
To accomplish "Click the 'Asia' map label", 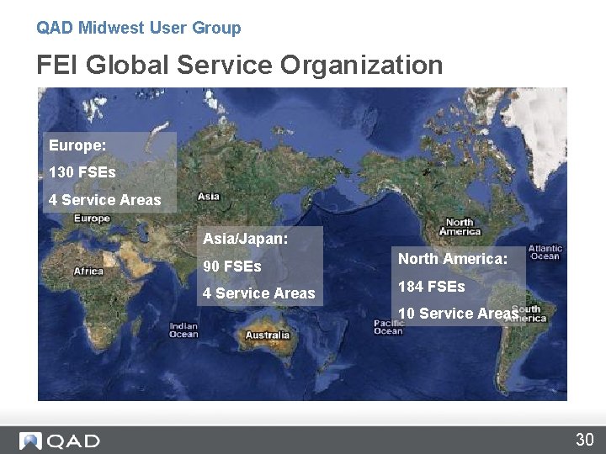I will (209, 197).
